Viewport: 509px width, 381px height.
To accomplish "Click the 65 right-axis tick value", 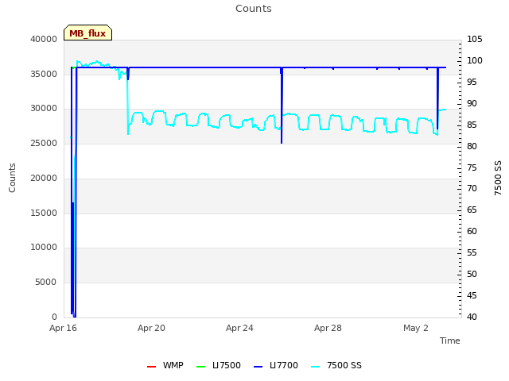I will point(472,210).
